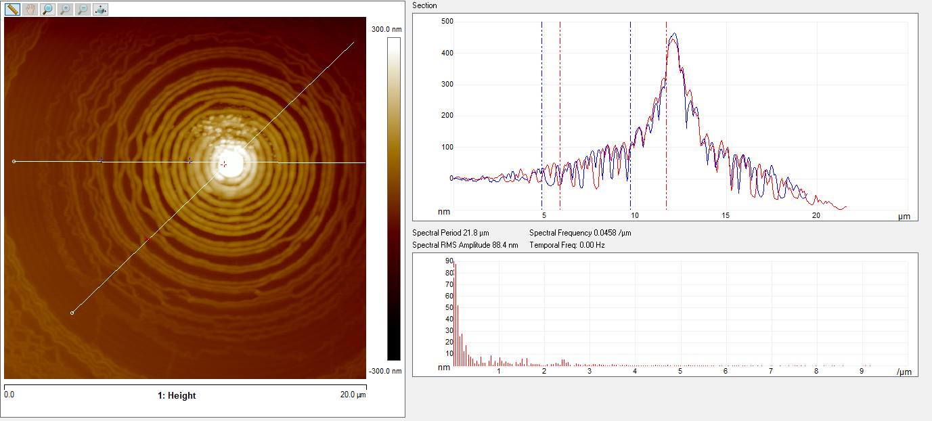The width and height of the screenshot is (932, 421).
Task: Click the height color scale bar
Action: pos(393,198)
